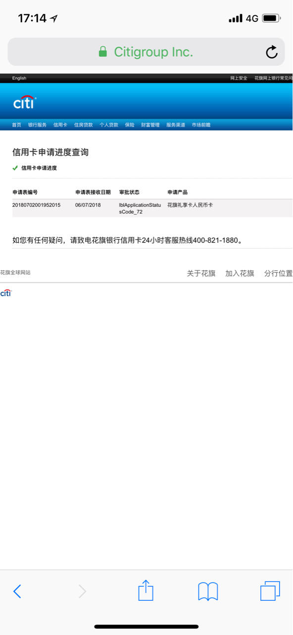Show all Safari tabs icon
The width and height of the screenshot is (293, 635).
(270, 591)
